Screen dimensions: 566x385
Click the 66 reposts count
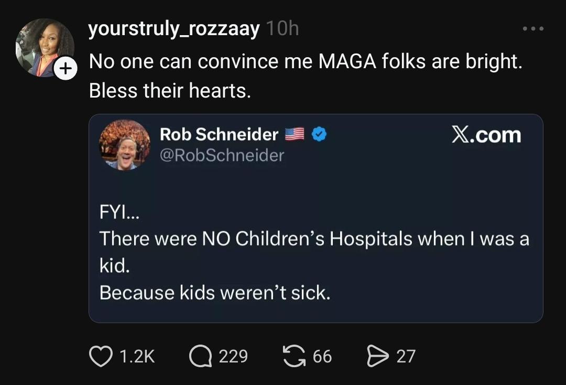pyautogui.click(x=322, y=357)
